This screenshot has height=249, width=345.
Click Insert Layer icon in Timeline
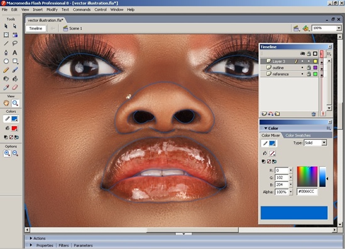tap(264, 114)
